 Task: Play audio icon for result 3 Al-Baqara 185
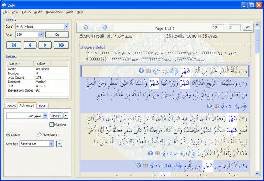(x=151, y=153)
